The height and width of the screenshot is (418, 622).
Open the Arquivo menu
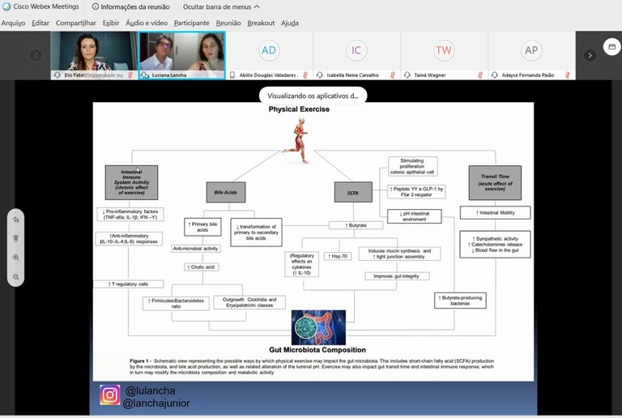click(13, 23)
